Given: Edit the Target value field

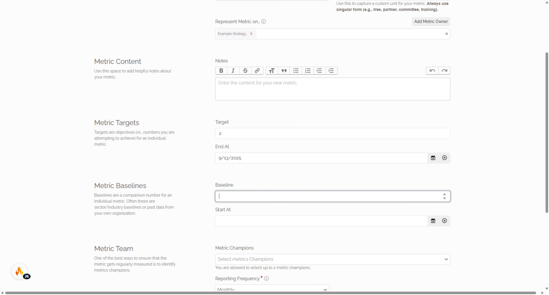Looking at the screenshot, I should click(x=333, y=133).
